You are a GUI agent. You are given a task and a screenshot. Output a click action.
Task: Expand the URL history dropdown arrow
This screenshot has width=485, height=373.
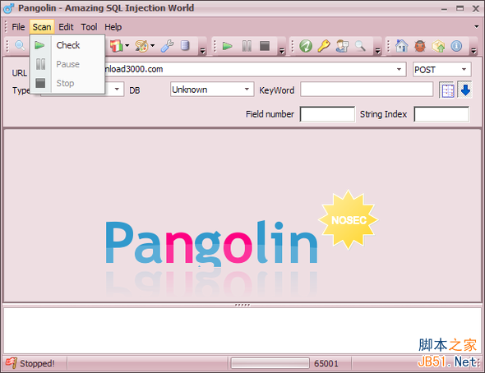399,69
